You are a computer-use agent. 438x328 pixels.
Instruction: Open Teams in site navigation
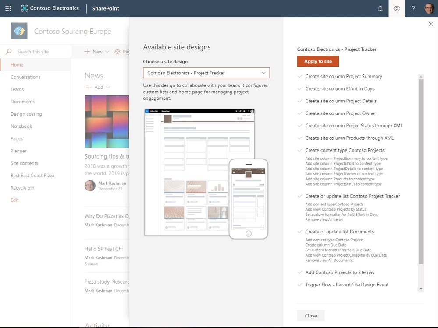pyautogui.click(x=17, y=89)
